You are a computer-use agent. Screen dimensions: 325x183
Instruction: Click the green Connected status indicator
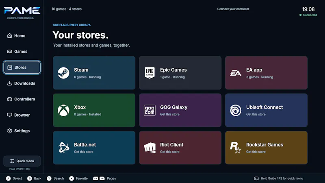pyautogui.click(x=308, y=15)
